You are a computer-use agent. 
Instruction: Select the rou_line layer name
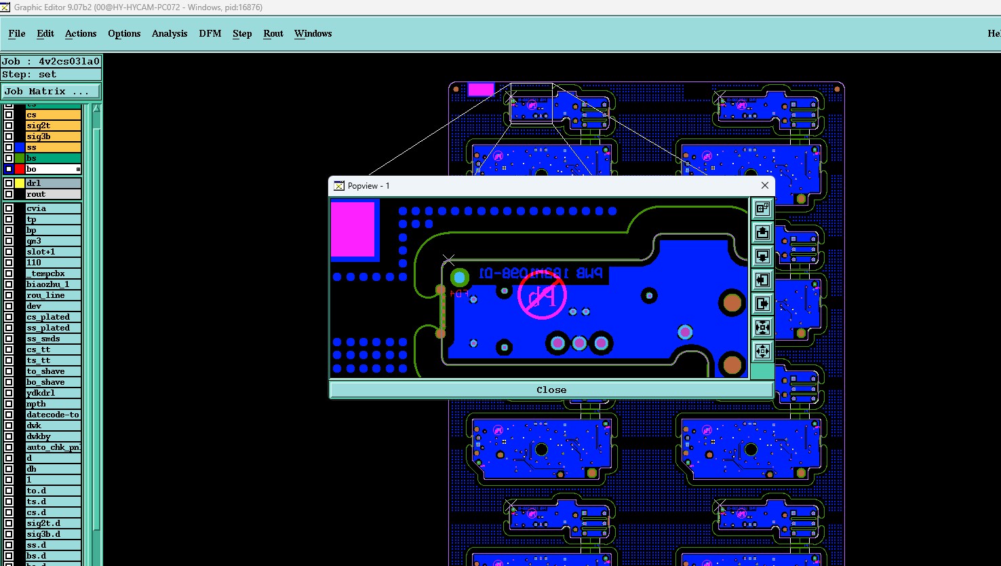point(54,295)
